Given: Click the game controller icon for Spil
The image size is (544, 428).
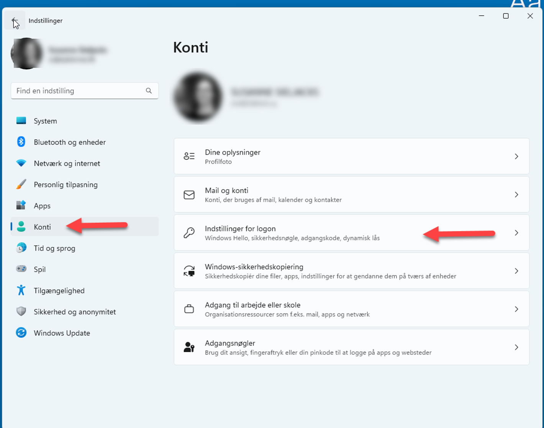Looking at the screenshot, I should tap(21, 269).
